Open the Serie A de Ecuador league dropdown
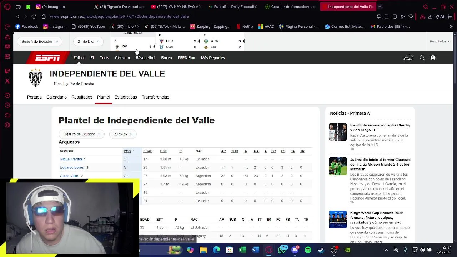Image resolution: width=457 pixels, height=257 pixels. tap(40, 41)
